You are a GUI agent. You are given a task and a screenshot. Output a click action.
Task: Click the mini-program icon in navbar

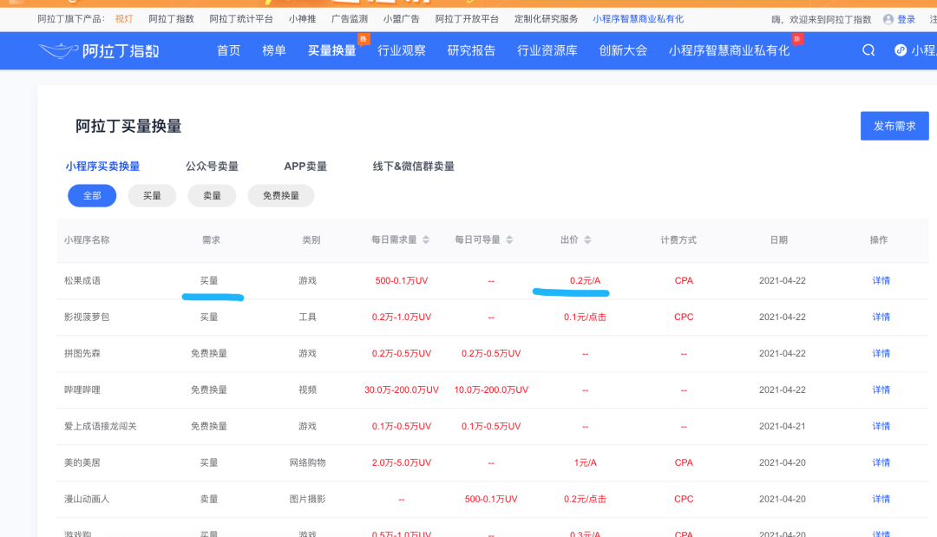(900, 51)
